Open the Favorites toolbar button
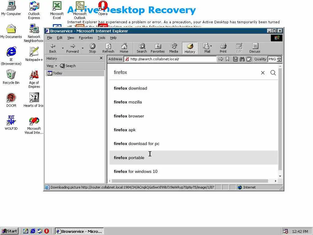 157,48
